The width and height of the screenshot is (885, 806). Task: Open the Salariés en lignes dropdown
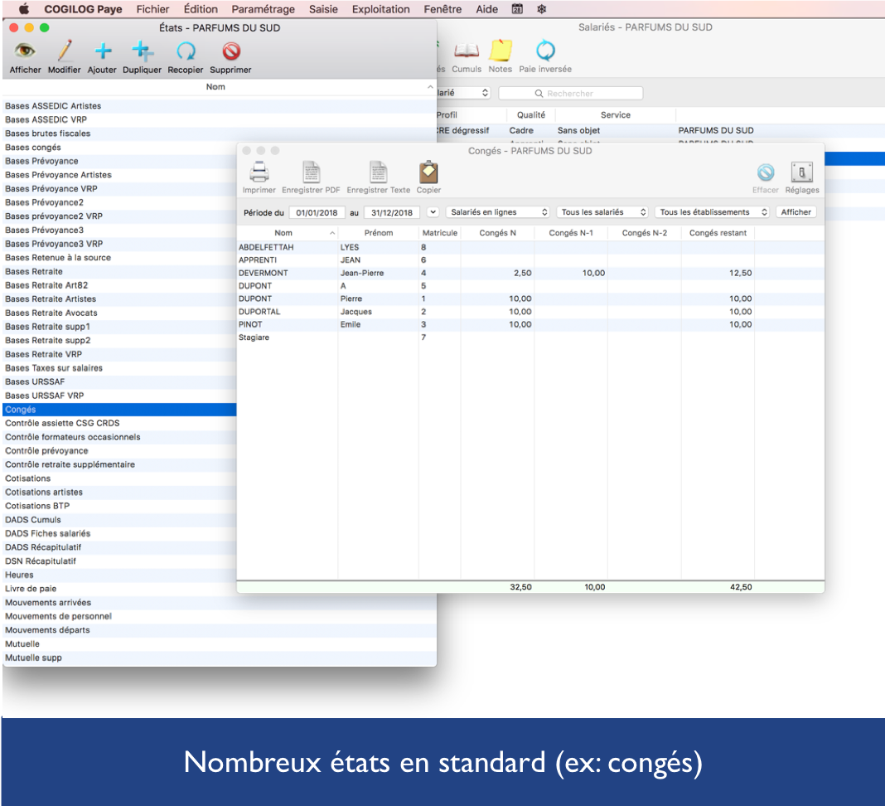pyautogui.click(x=498, y=212)
